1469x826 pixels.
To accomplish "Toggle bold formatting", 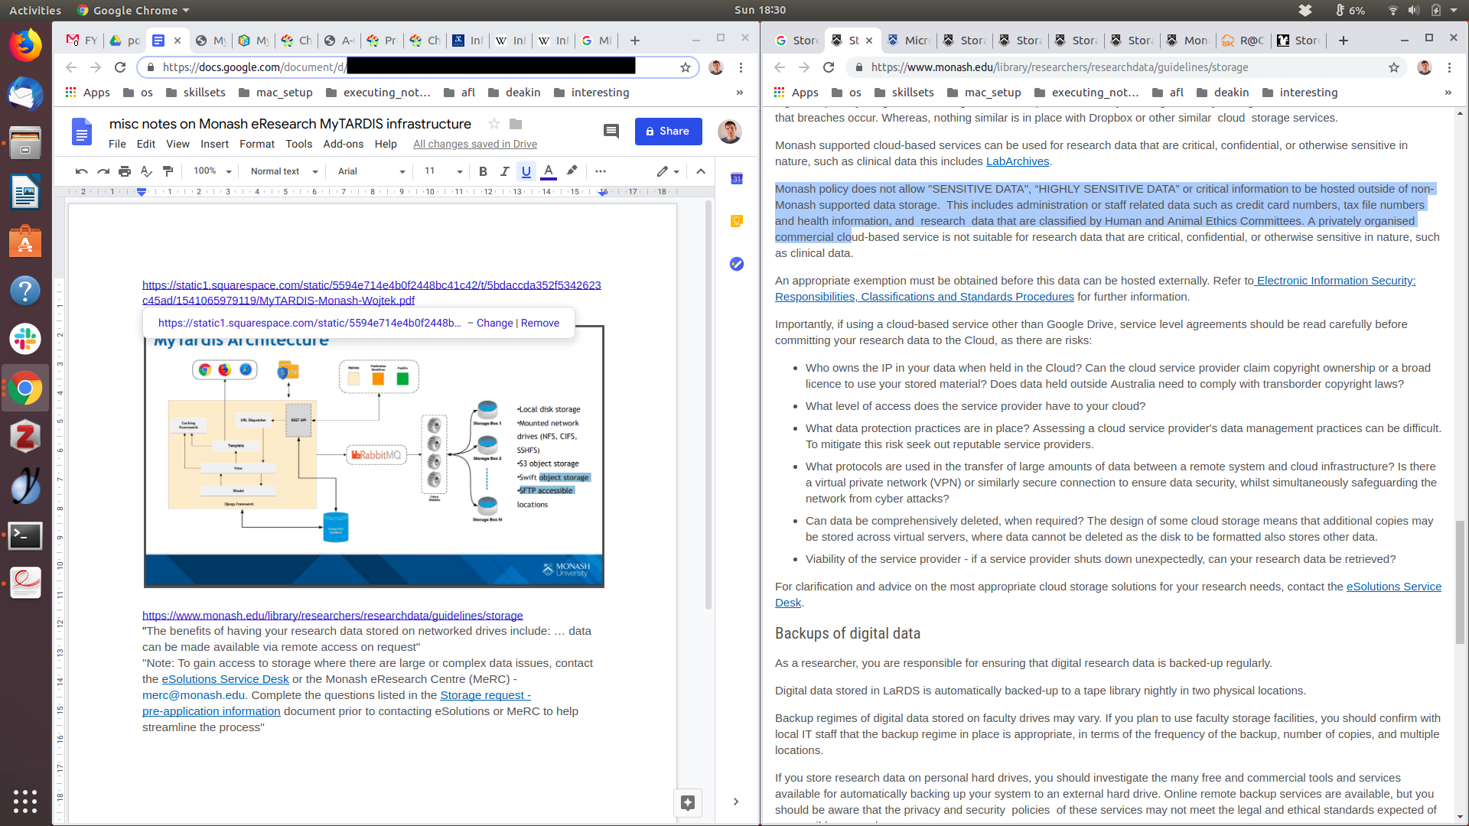I will click(483, 171).
